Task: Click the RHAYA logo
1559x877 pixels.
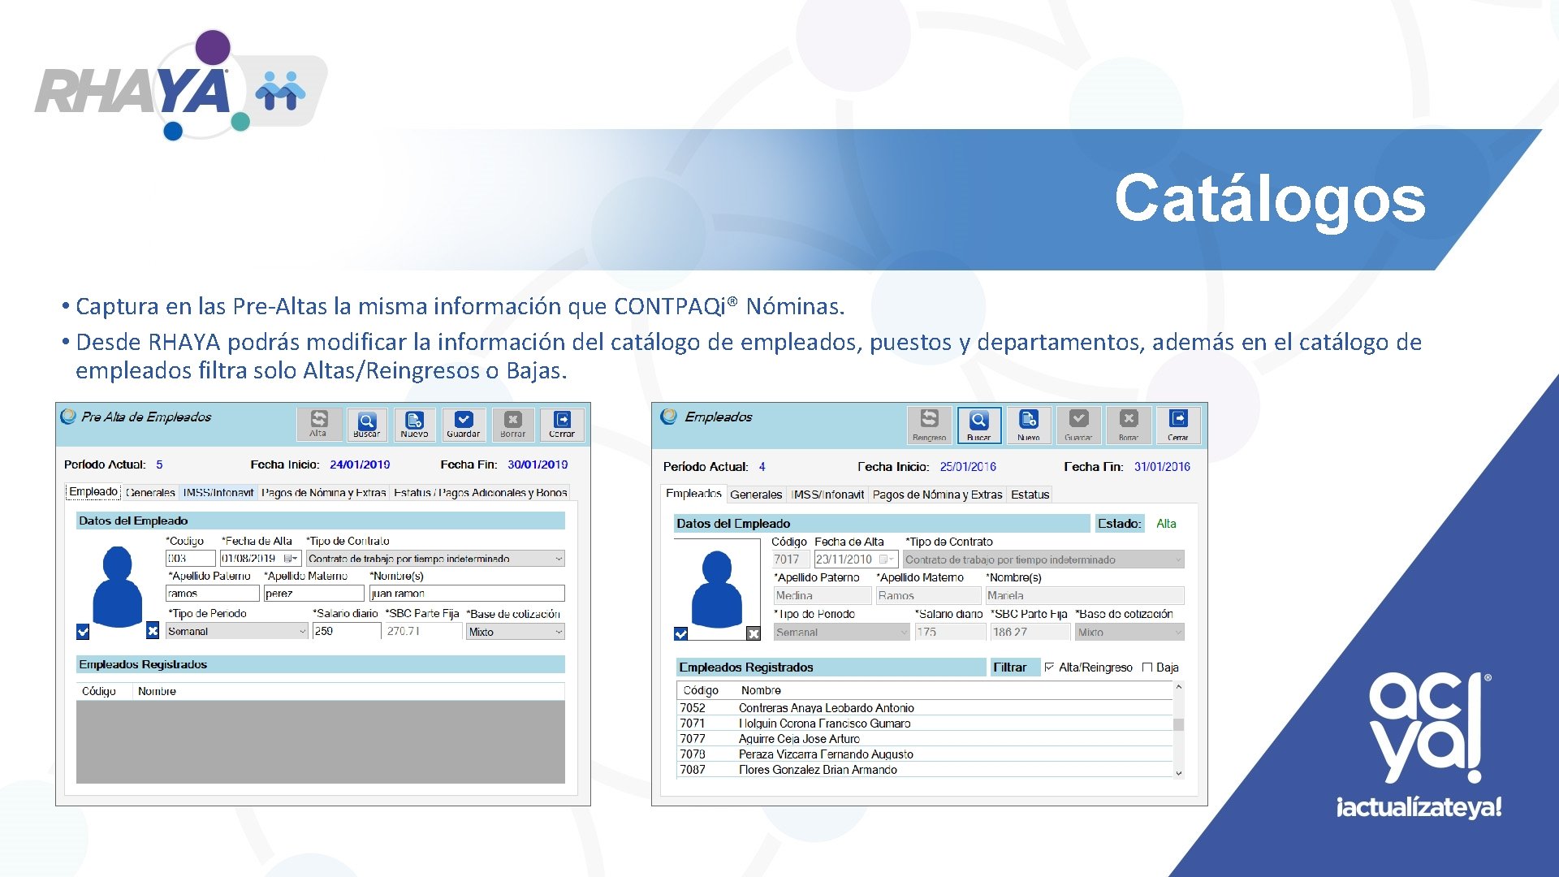Action: coord(180,85)
